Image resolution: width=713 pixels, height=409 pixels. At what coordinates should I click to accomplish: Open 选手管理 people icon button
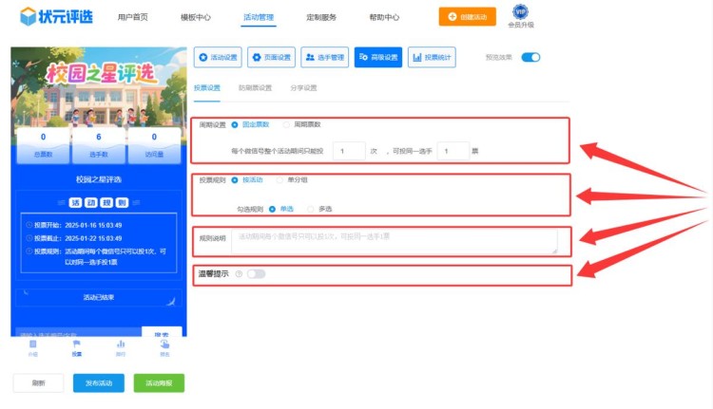(x=325, y=58)
